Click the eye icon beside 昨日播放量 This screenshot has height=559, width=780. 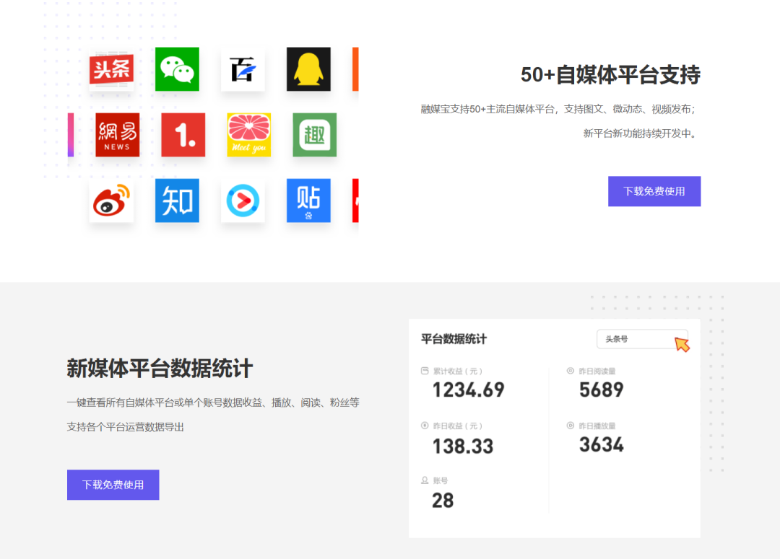(x=571, y=426)
